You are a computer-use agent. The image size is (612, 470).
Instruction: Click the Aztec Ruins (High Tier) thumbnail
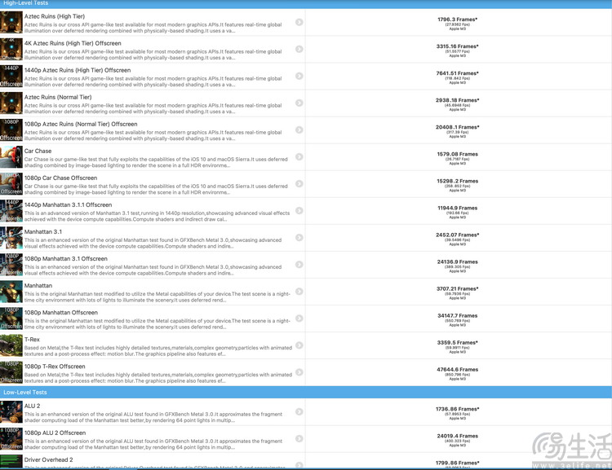click(11, 22)
